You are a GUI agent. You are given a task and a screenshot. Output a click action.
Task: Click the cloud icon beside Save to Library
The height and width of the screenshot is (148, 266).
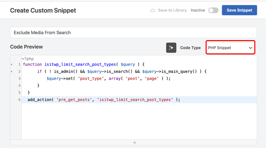coord(153,11)
